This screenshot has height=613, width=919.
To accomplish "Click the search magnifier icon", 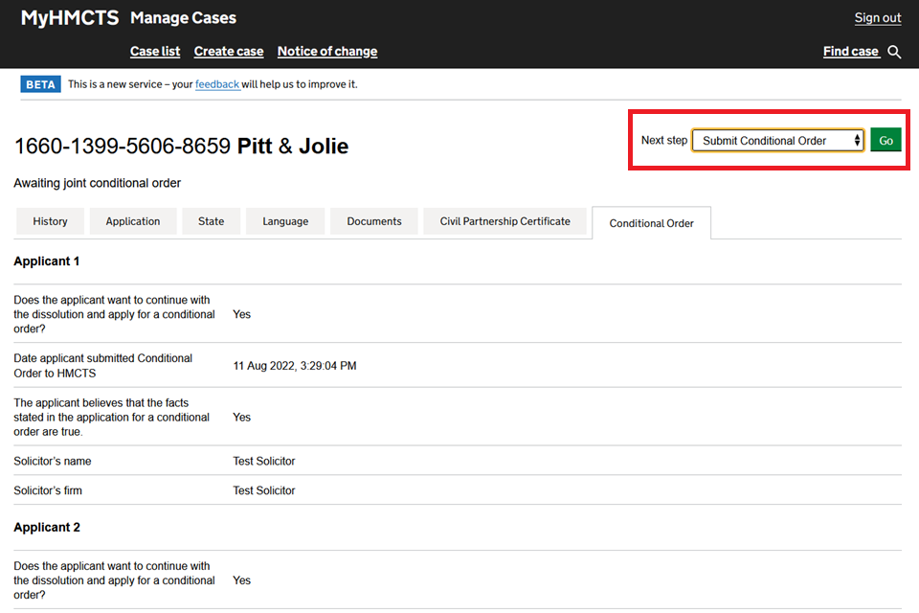I will [x=894, y=52].
